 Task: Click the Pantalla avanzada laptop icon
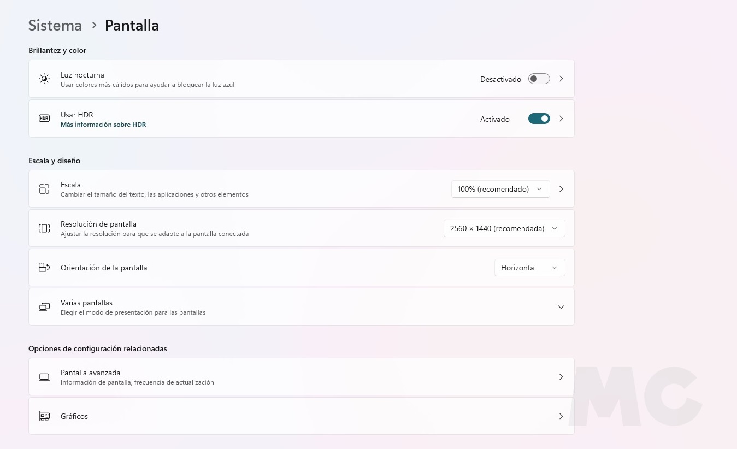click(44, 377)
